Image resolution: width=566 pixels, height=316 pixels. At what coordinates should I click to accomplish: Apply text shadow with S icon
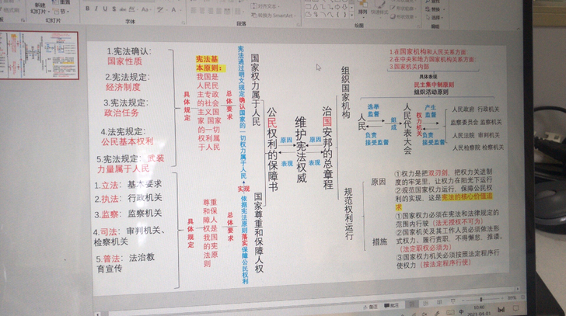click(x=114, y=9)
